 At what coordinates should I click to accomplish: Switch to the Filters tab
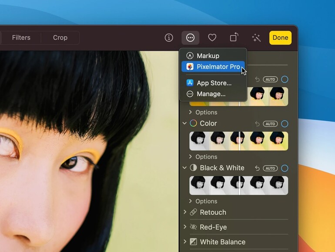pos(21,37)
